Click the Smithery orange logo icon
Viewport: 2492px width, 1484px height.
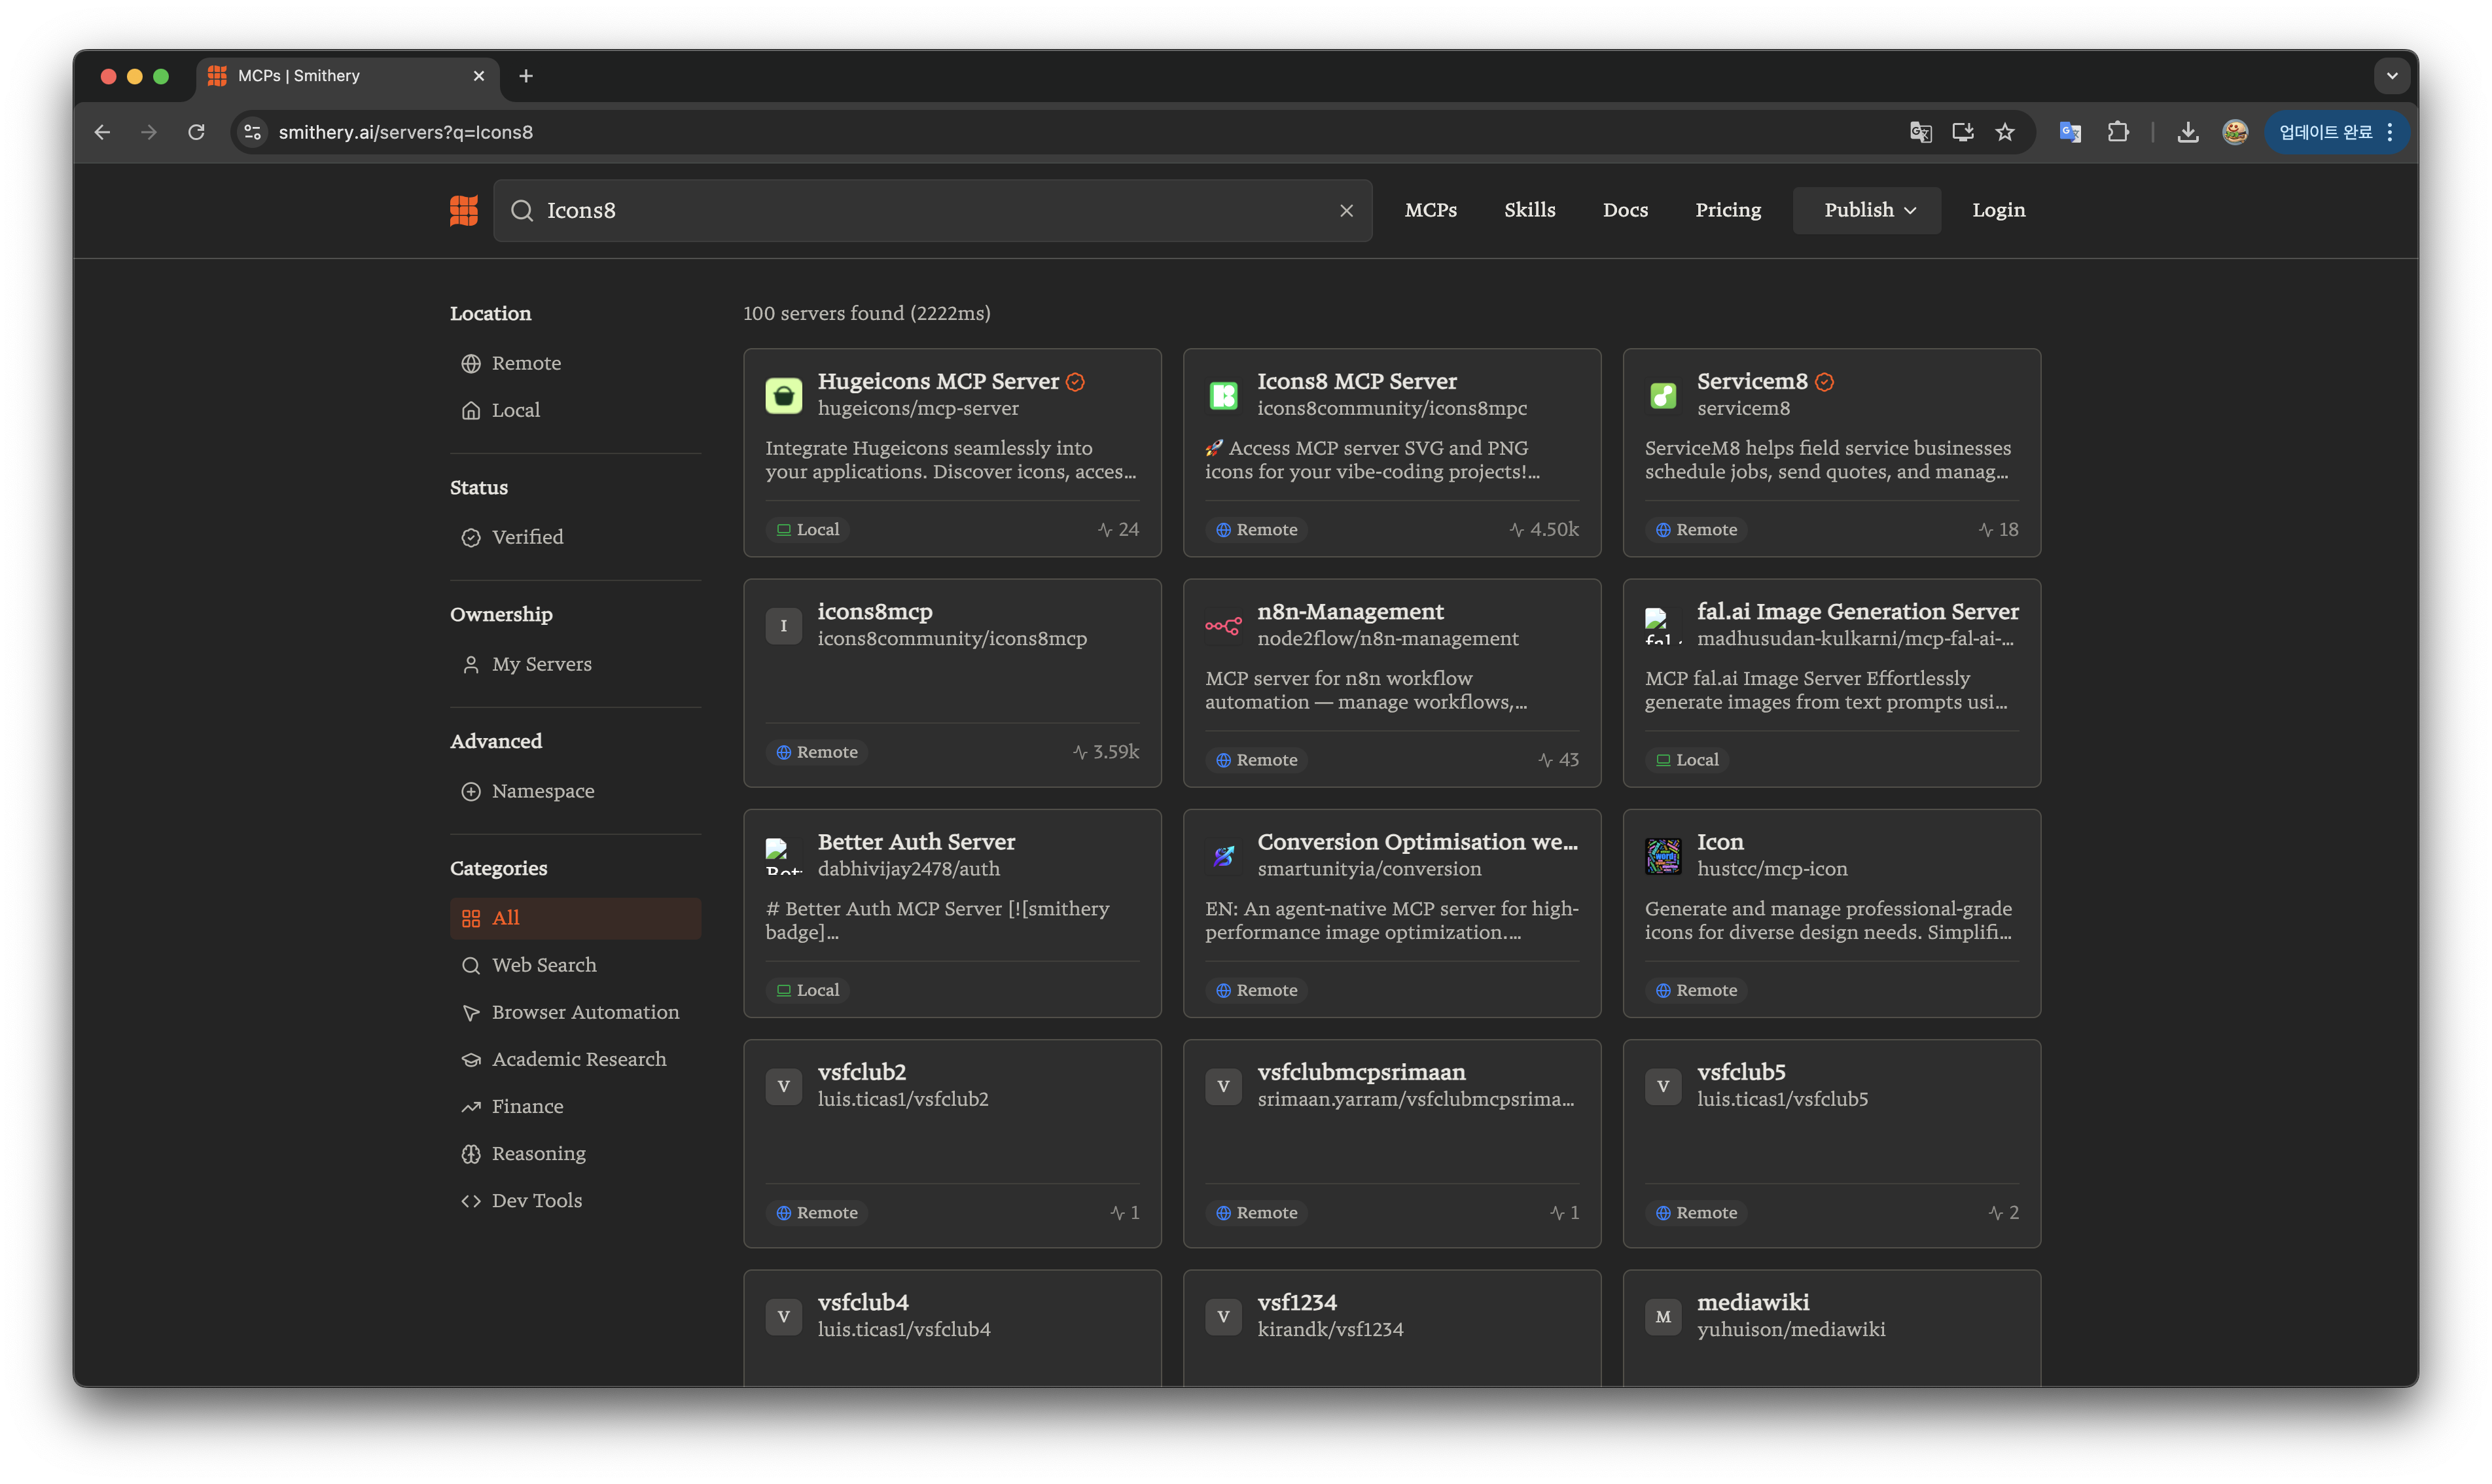pyautogui.click(x=463, y=210)
